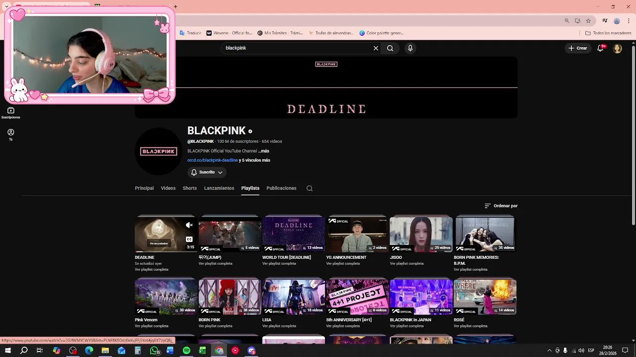Open File Explorer from the taskbar
The image size is (636, 357).
(105, 351)
